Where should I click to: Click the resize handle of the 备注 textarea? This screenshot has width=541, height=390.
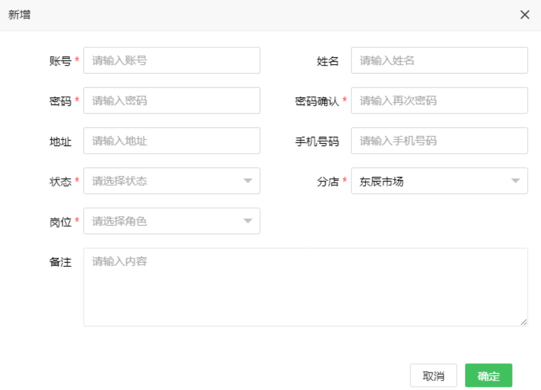[525, 322]
